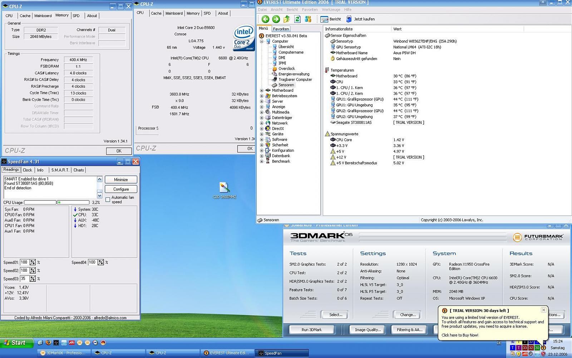Click ATI icon in system tray
572x358 pixels.
click(524, 354)
